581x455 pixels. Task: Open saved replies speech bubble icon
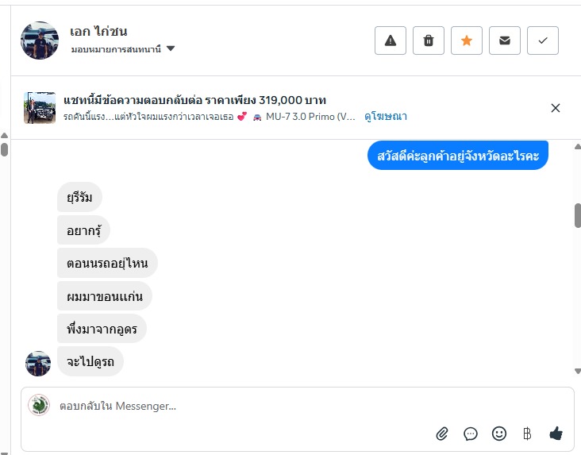pyautogui.click(x=471, y=434)
